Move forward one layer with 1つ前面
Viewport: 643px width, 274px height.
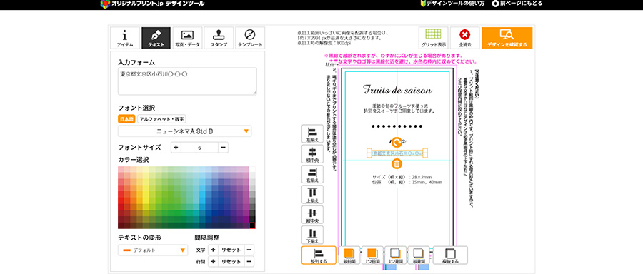click(372, 255)
